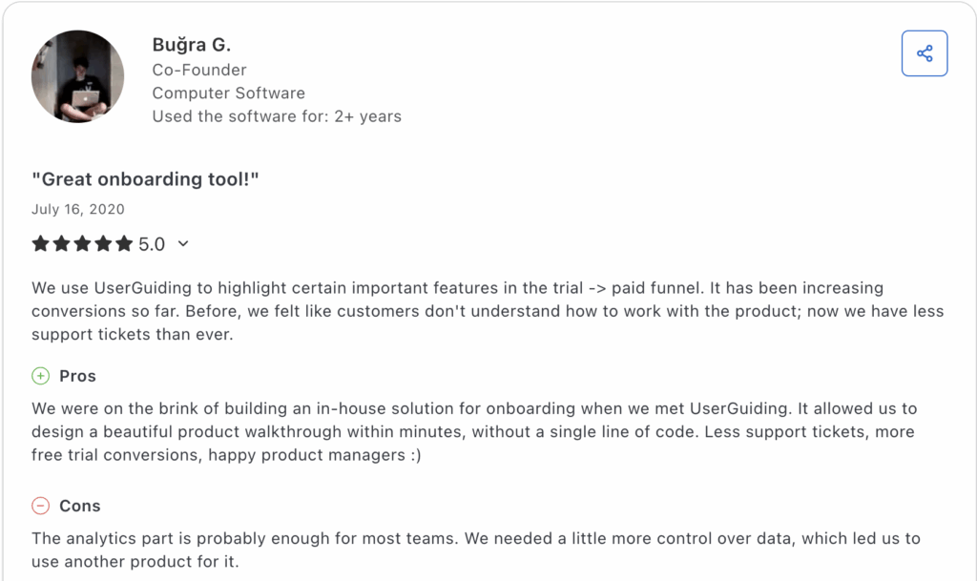Click the July 16, 2020 date text
This screenshot has width=977, height=581.
tap(78, 209)
